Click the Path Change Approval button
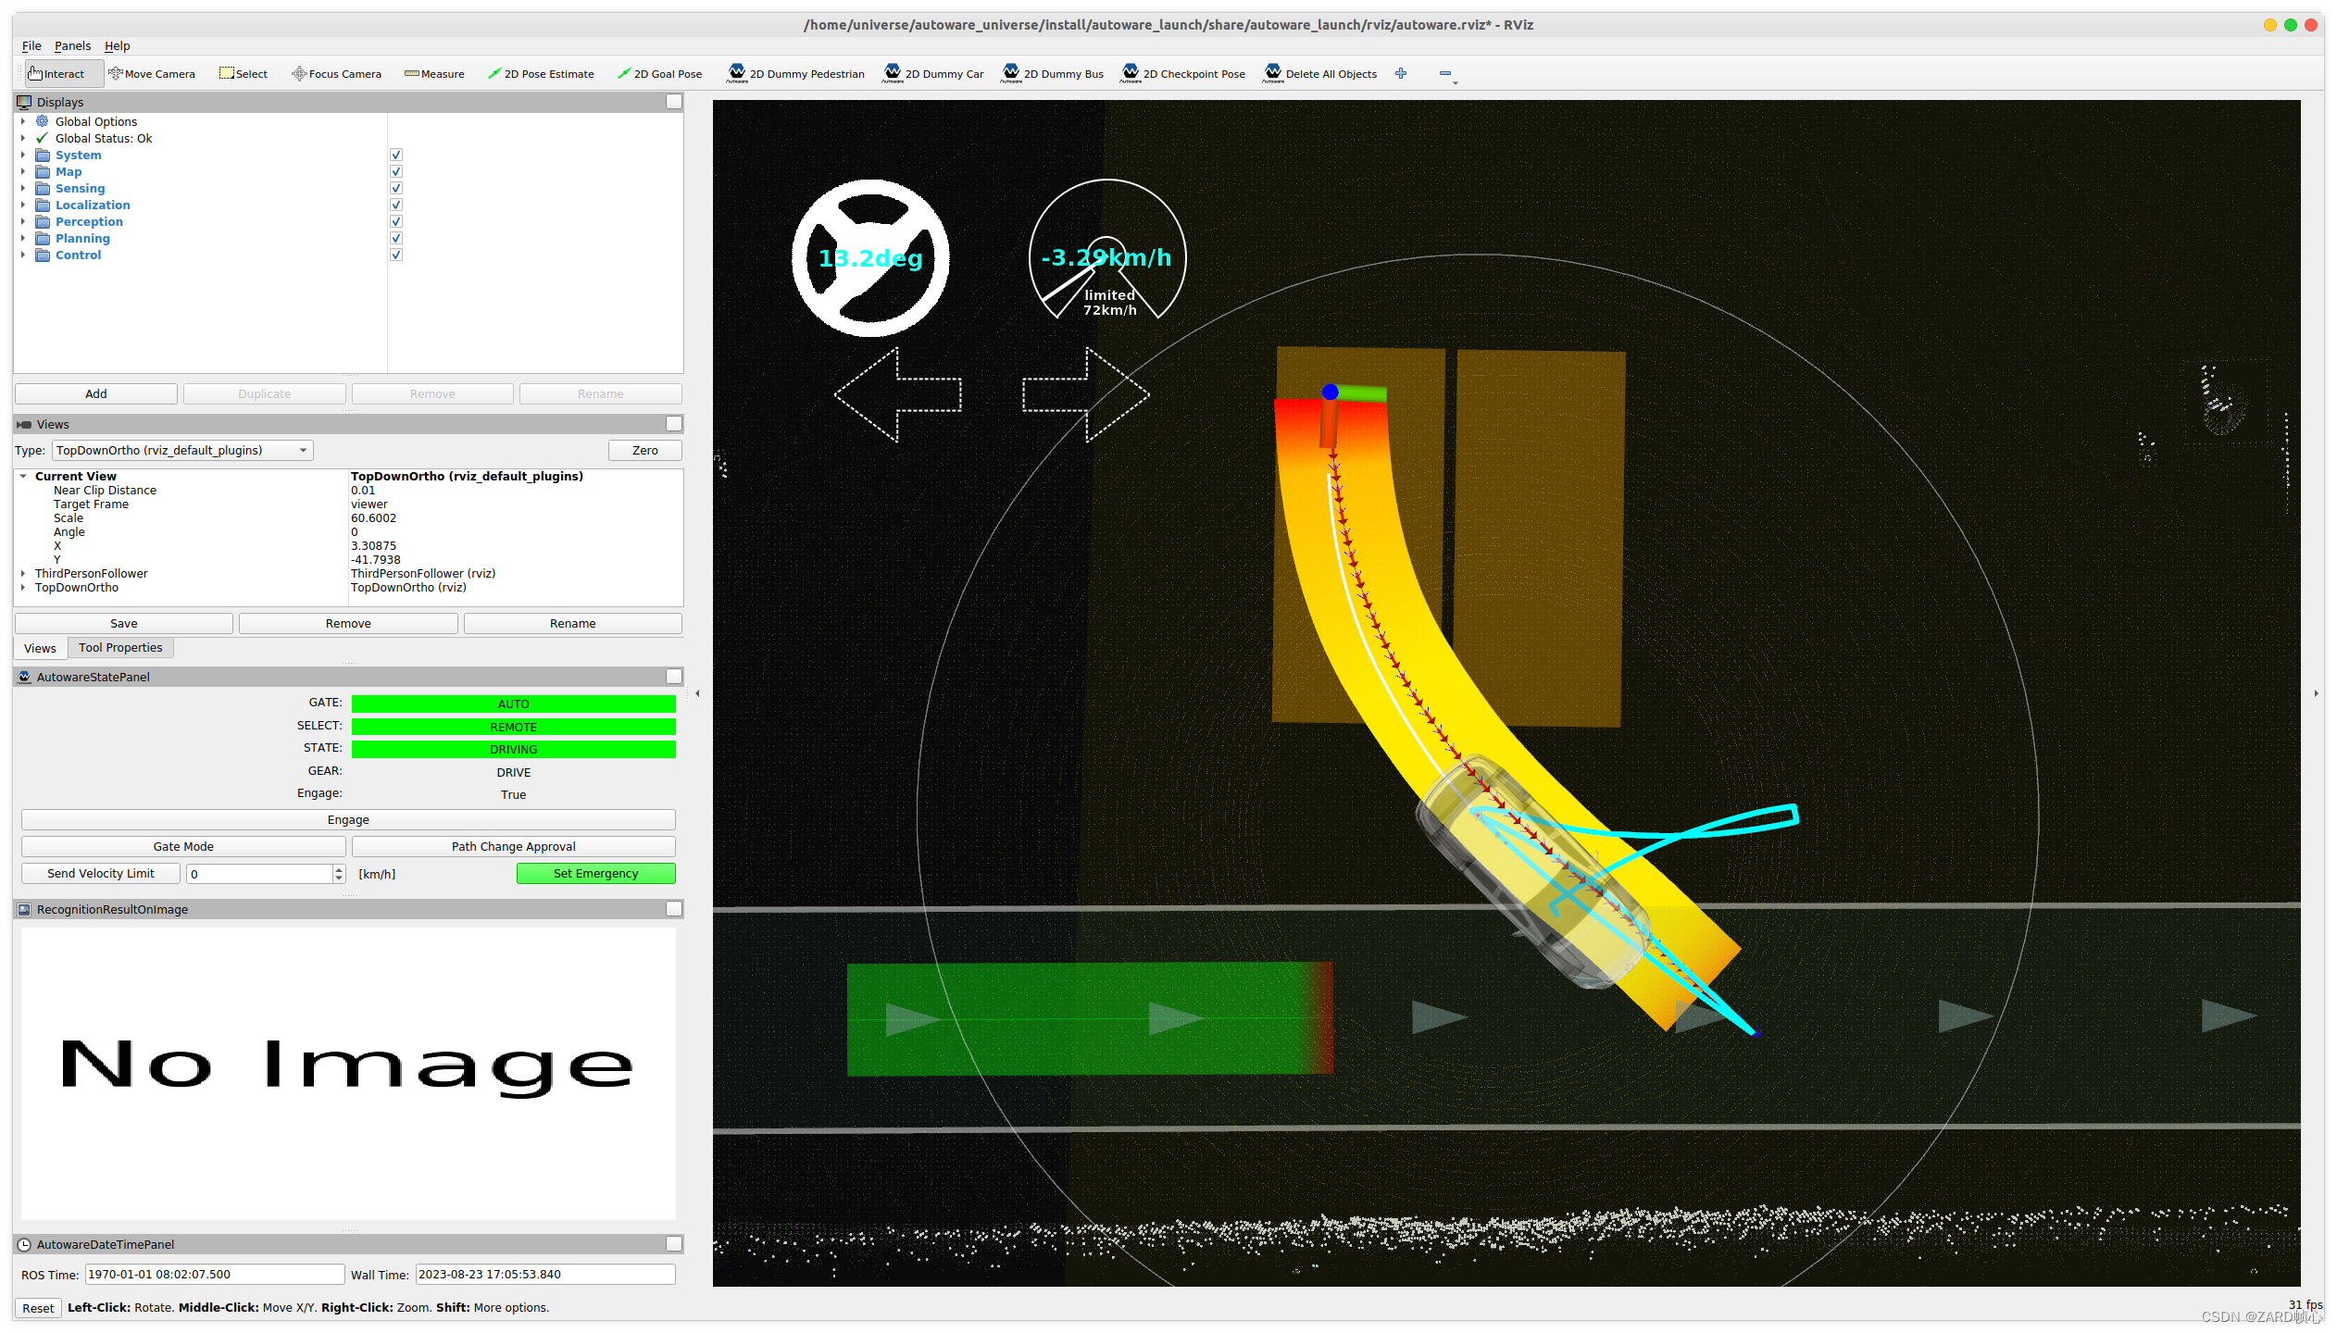Viewport: 2337px width, 1333px height. coord(513,847)
